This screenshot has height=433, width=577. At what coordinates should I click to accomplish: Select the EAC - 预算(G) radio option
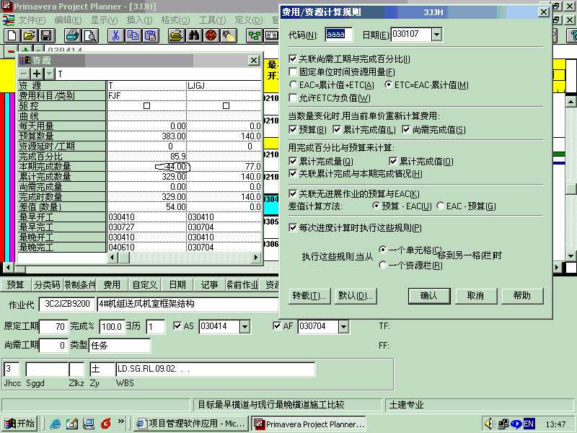(440, 206)
